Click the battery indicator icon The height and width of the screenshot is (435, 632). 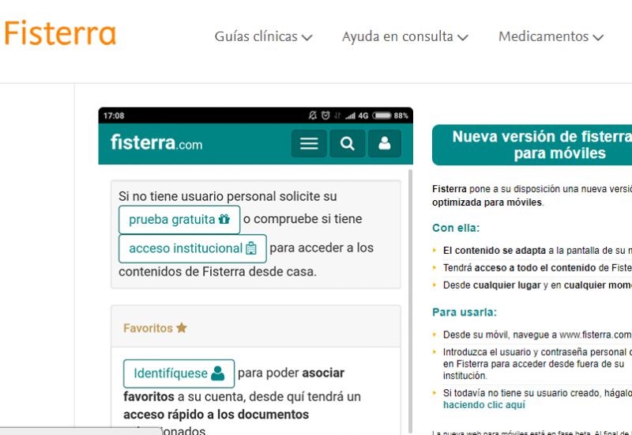point(382,115)
